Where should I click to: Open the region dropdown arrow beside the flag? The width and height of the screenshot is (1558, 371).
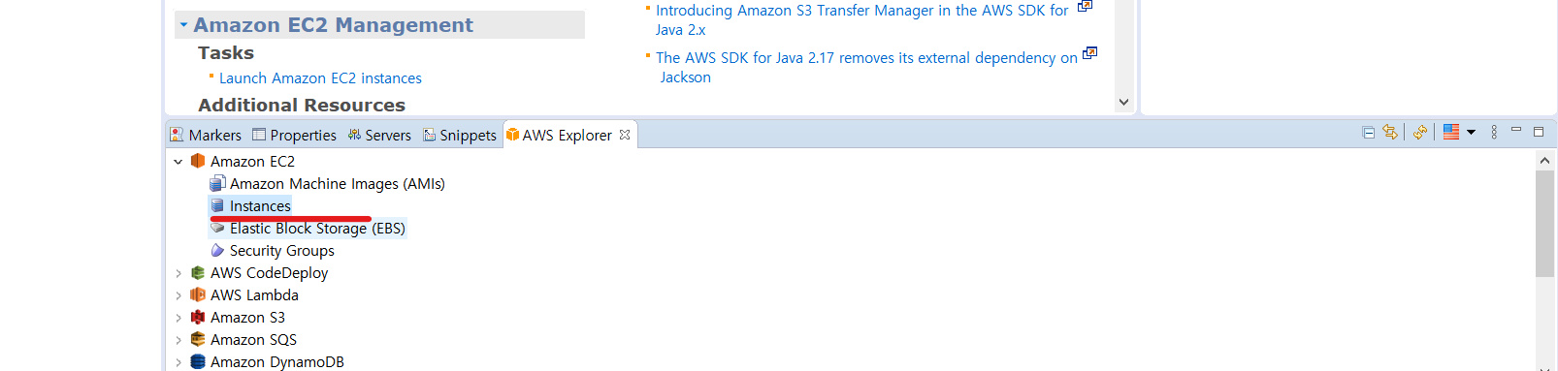(1471, 133)
